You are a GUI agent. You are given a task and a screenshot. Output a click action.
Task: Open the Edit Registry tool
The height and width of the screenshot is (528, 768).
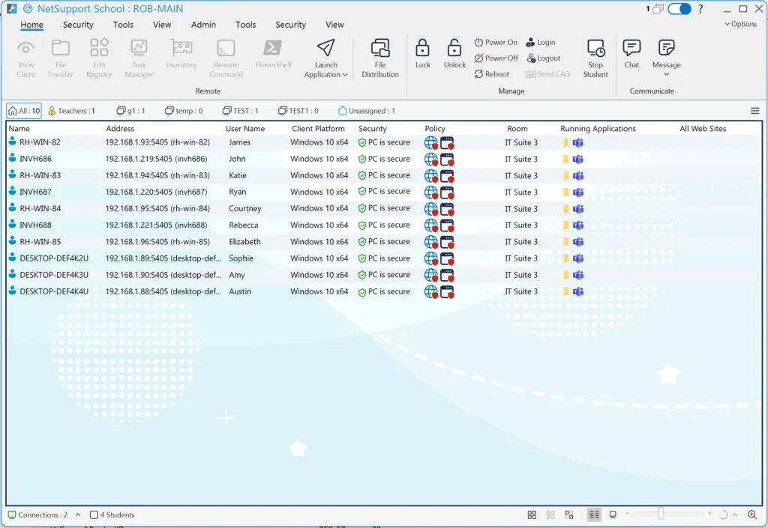(x=99, y=58)
